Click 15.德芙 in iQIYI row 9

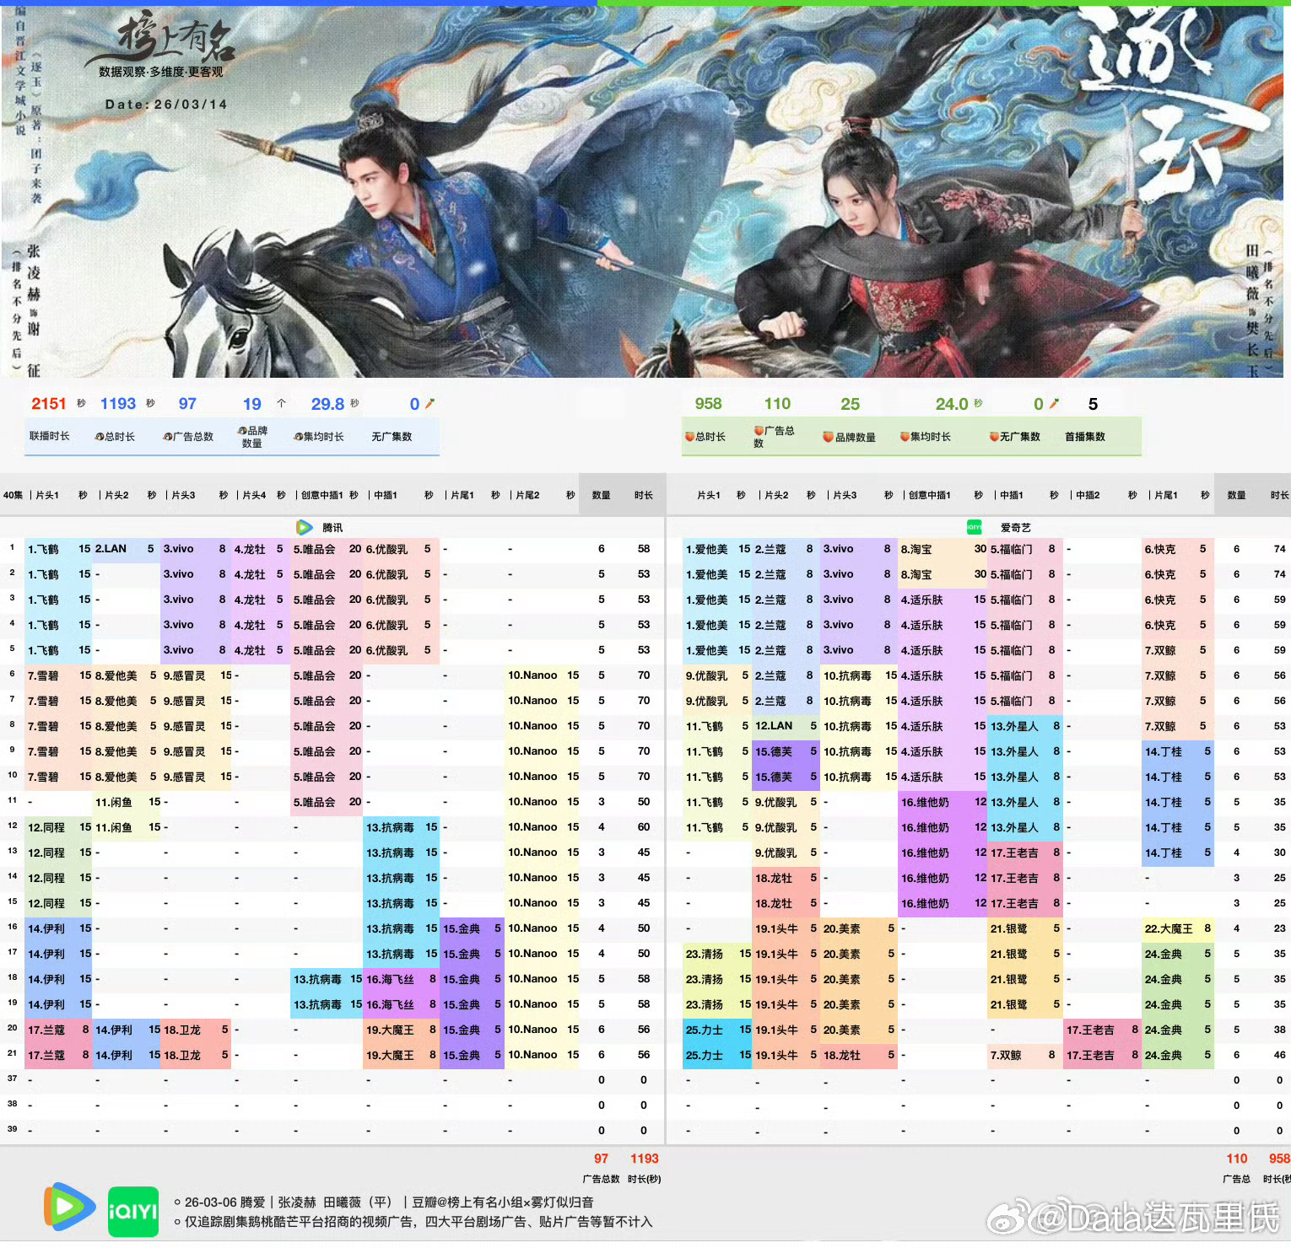click(x=774, y=751)
